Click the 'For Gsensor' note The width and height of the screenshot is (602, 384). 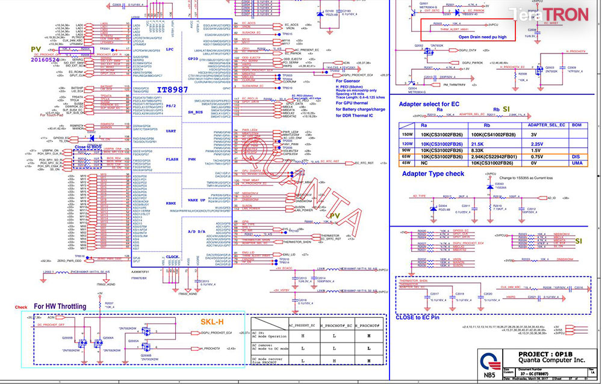pyautogui.click(x=348, y=81)
